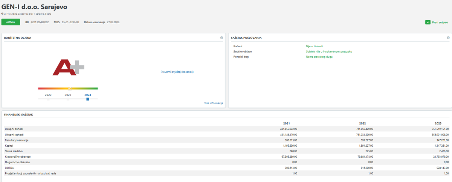Open help icon in Sažetak poslovanja panel
This screenshot has height=182, width=452.
(448, 38)
